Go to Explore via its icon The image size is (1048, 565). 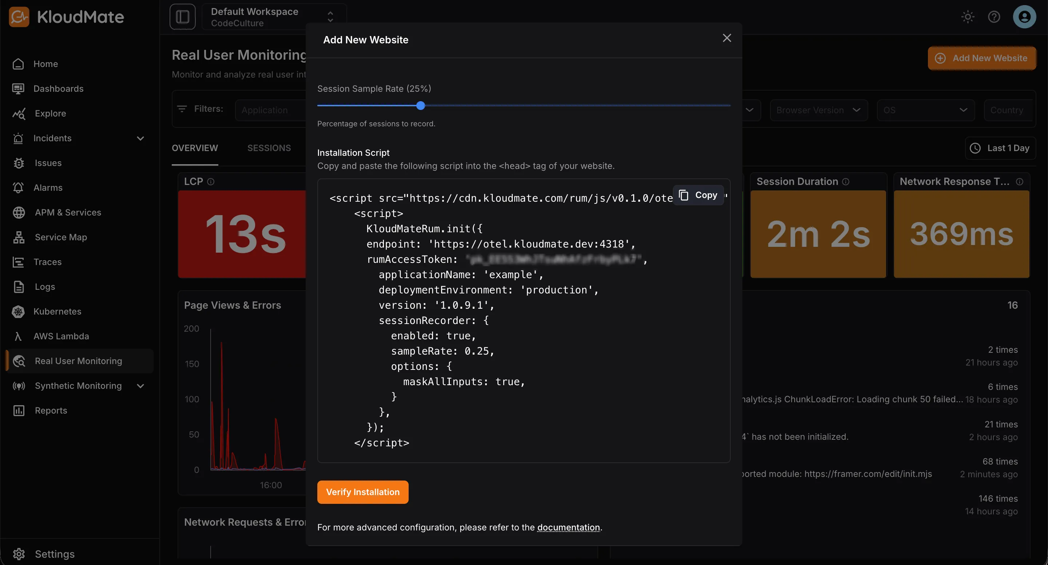point(19,114)
